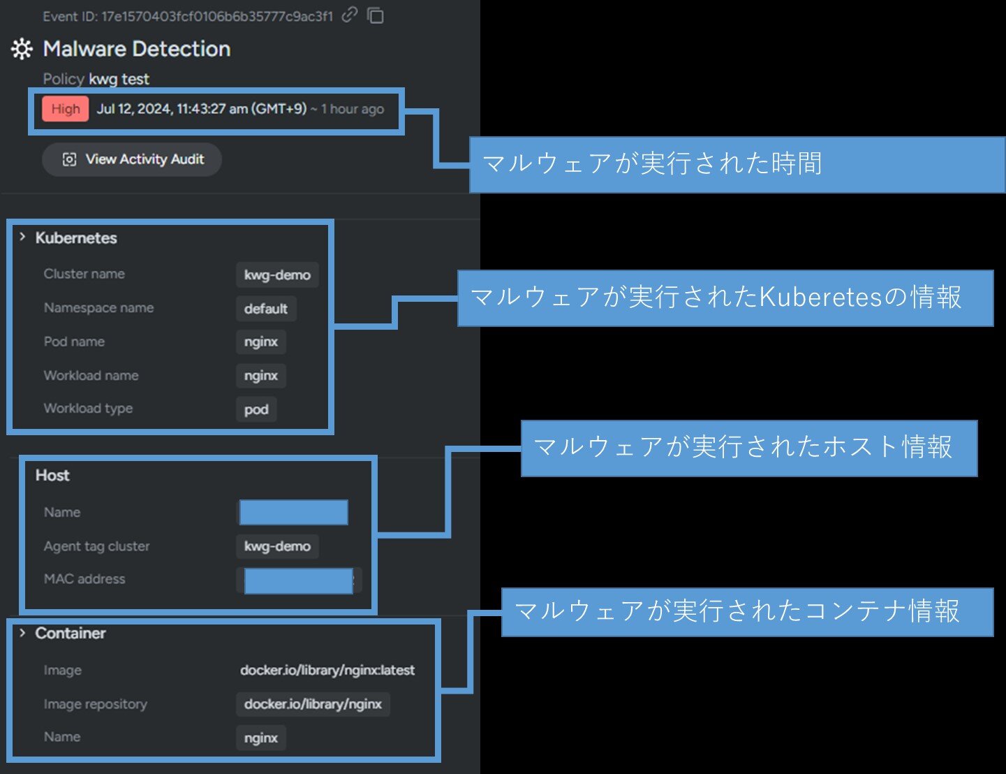Click the audit icon inside View Activity Audit
Screen dimensions: 1006x774
tap(69, 159)
